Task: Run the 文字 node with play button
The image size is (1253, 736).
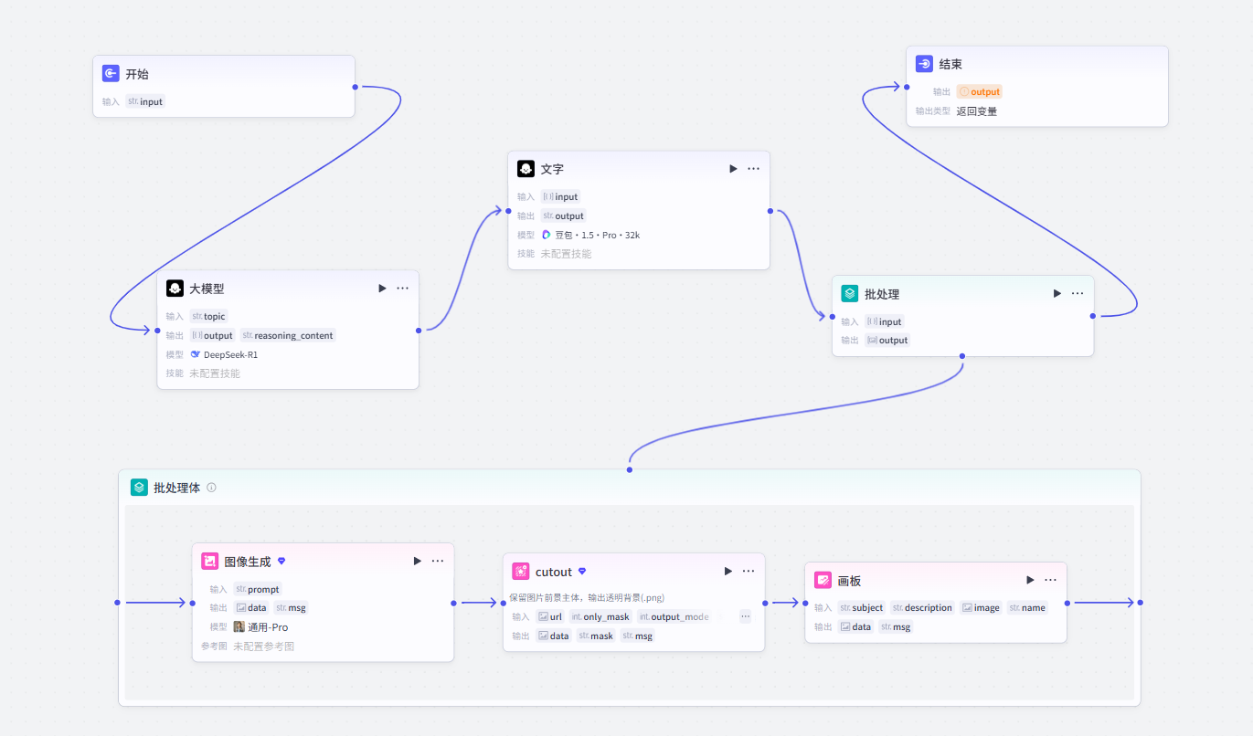Action: 733,169
